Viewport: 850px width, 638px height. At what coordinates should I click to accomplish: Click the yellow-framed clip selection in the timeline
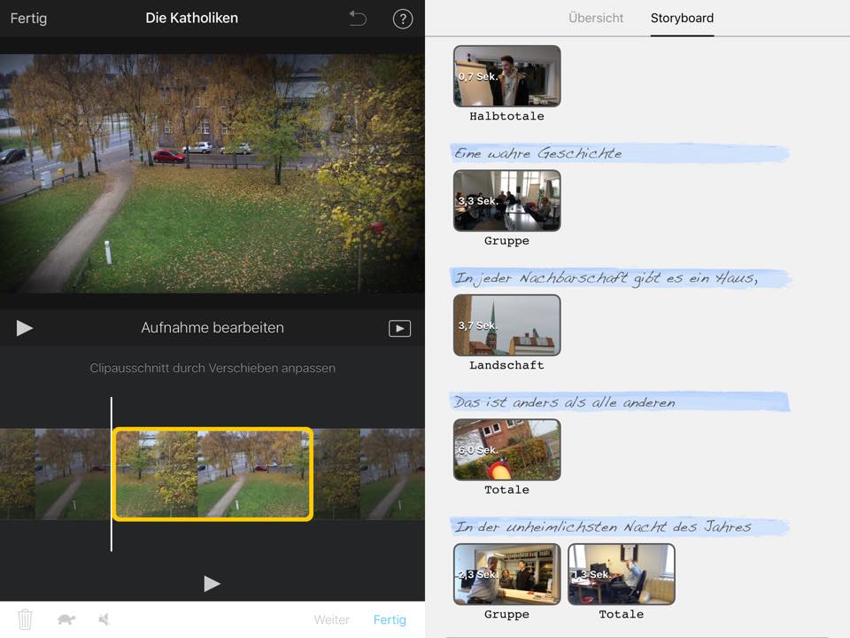click(x=212, y=474)
